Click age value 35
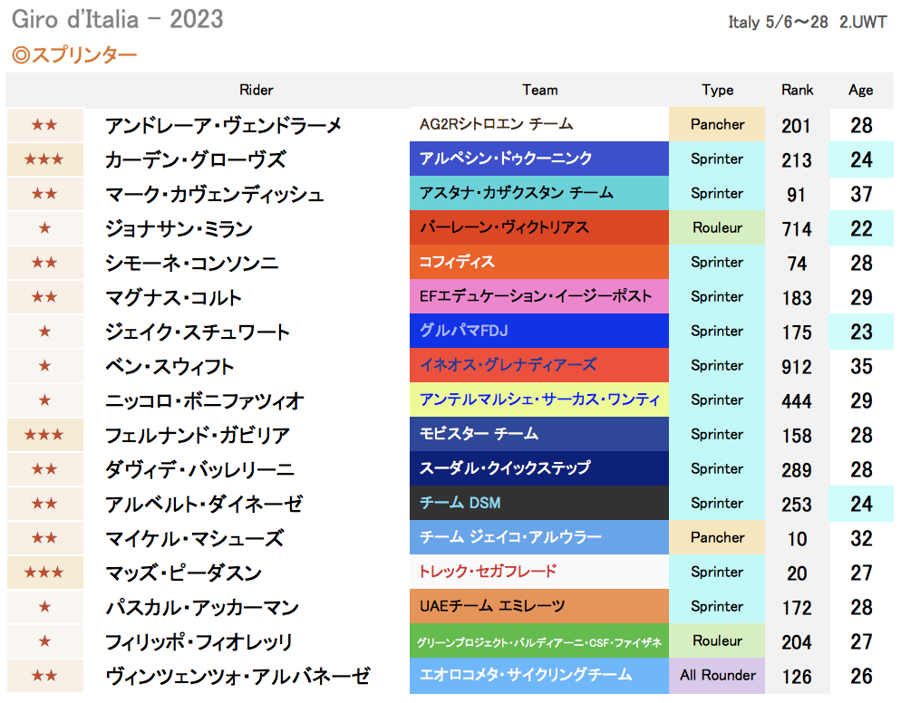This screenshot has height=703, width=901. [861, 366]
